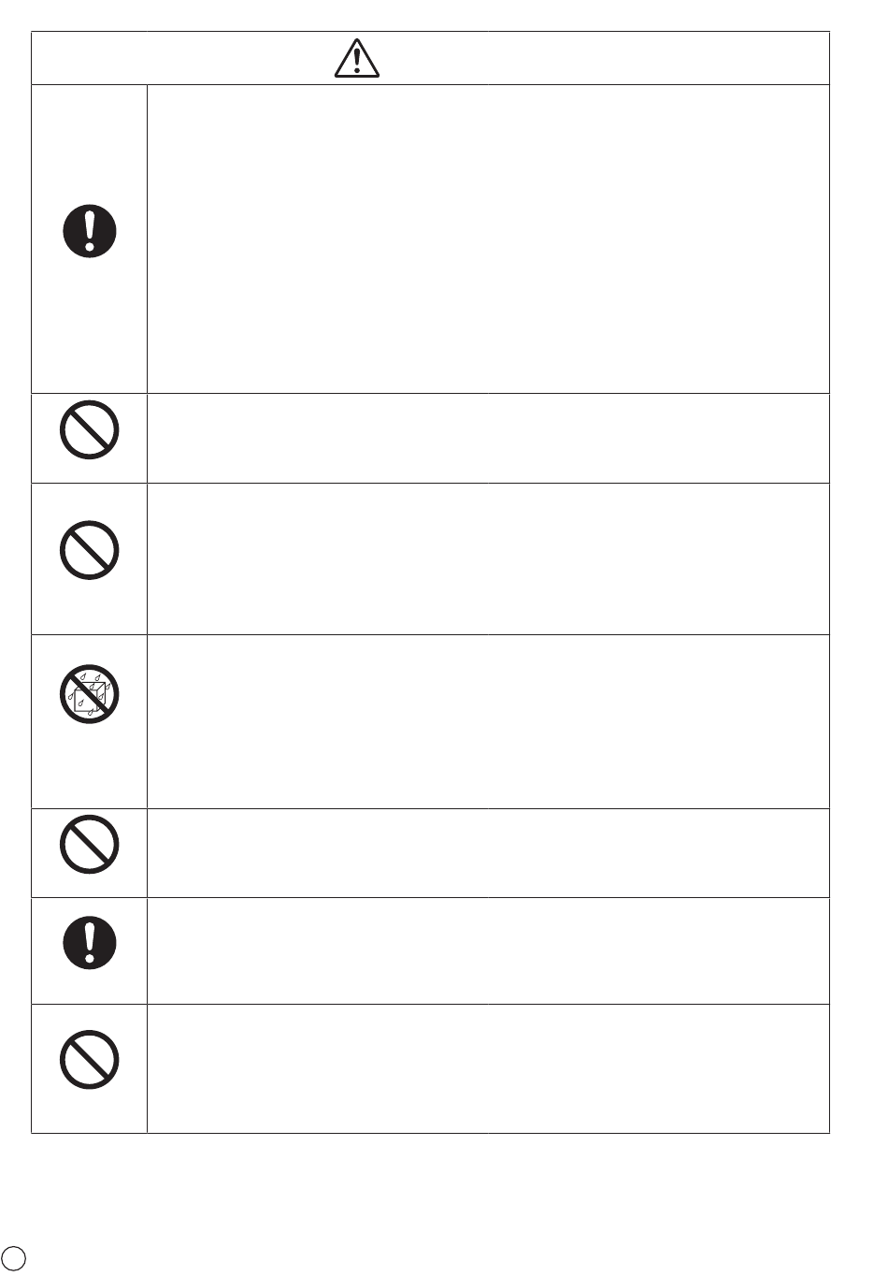Viewport: 888px width, 1276px height.
Task: Click the empty page-number circle in the page corner
Action: click(x=12, y=1256)
